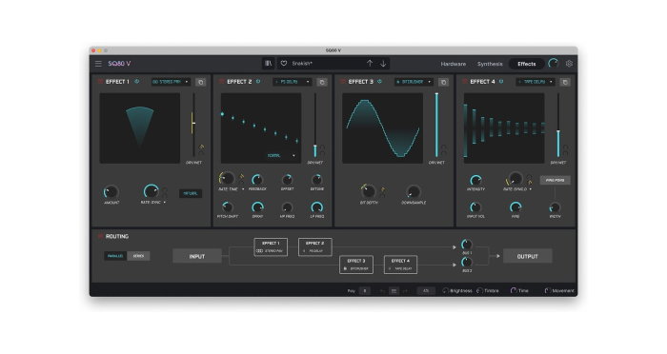Screen dimensions: 667x354
Task: Open dropdown inside Effect 2 delay display
Action: tap(281, 156)
